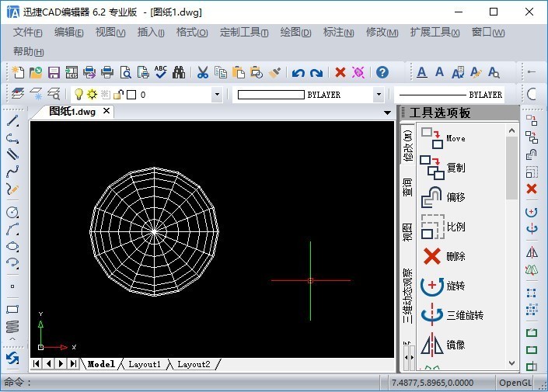Select the Rectangle tool in left toolbar

[x=12, y=309]
